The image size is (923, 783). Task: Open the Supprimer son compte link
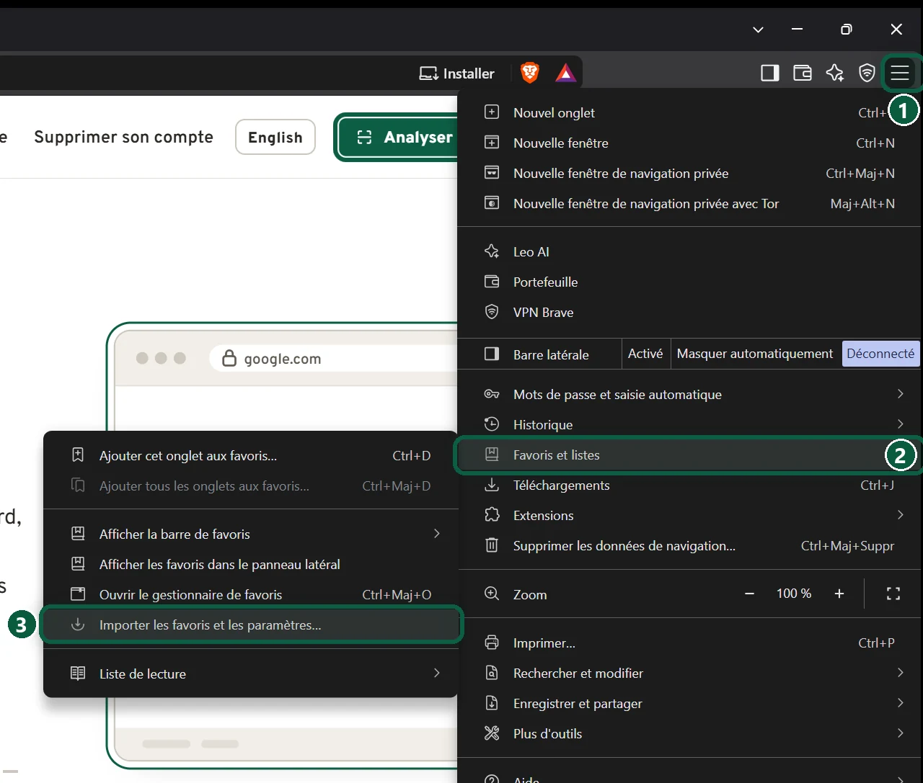point(123,137)
